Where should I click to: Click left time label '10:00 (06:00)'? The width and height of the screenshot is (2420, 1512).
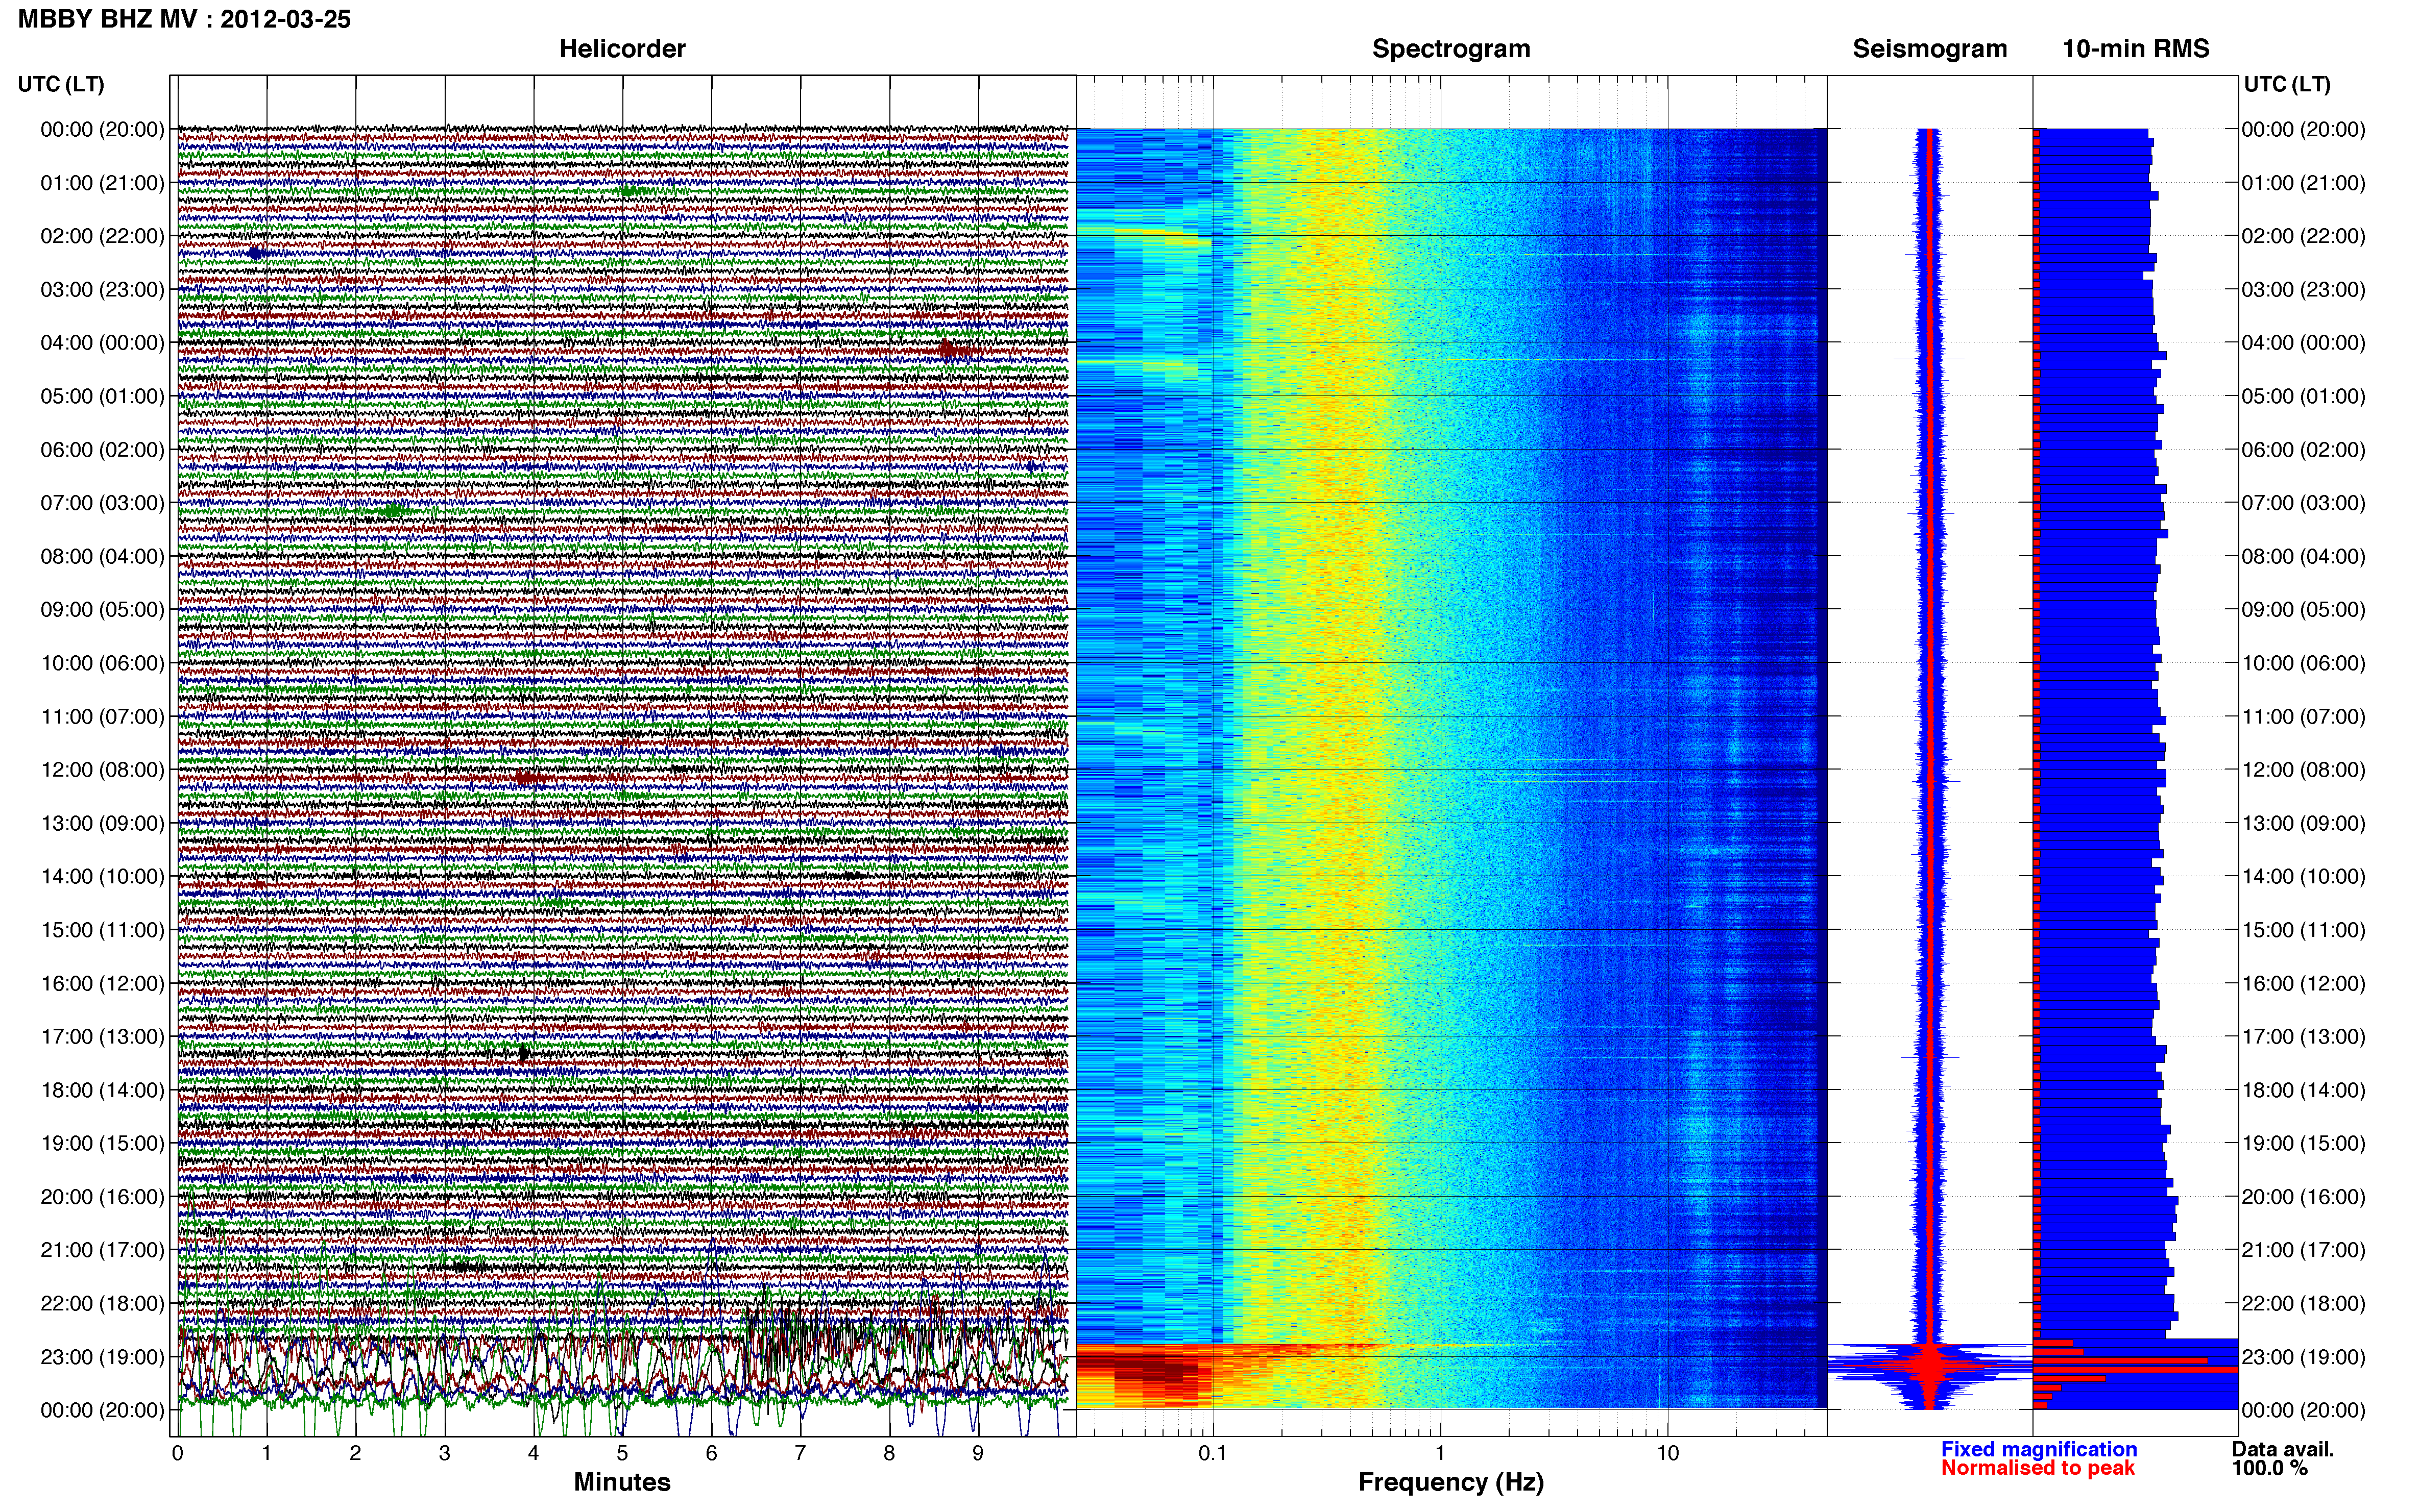click(x=102, y=663)
